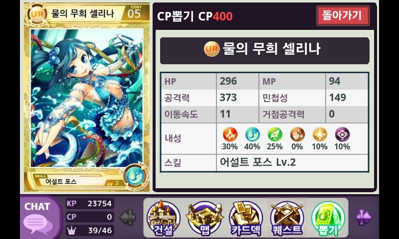Click the leaf nature resistance icon
The image size is (399, 239).
(275, 134)
